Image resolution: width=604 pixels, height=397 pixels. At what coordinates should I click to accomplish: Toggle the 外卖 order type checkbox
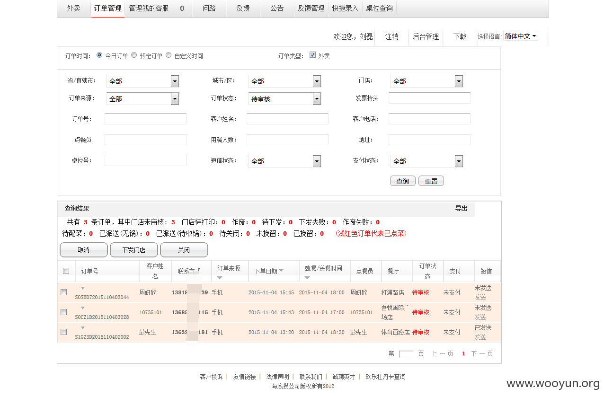coord(312,54)
